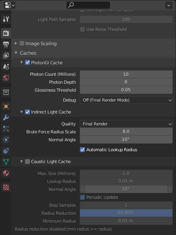176x235 pixels.
Task: Decrease Caustic Normal Angle with left arrow
Action: (x=82, y=189)
